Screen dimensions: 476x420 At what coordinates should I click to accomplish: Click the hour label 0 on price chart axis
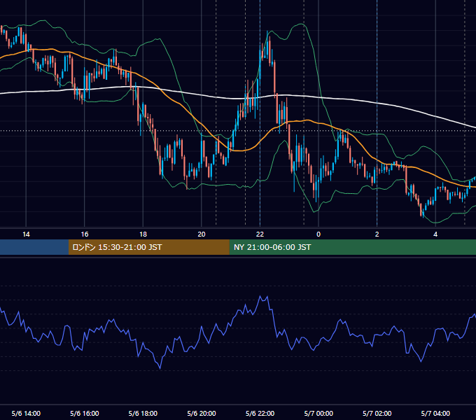coord(318,234)
